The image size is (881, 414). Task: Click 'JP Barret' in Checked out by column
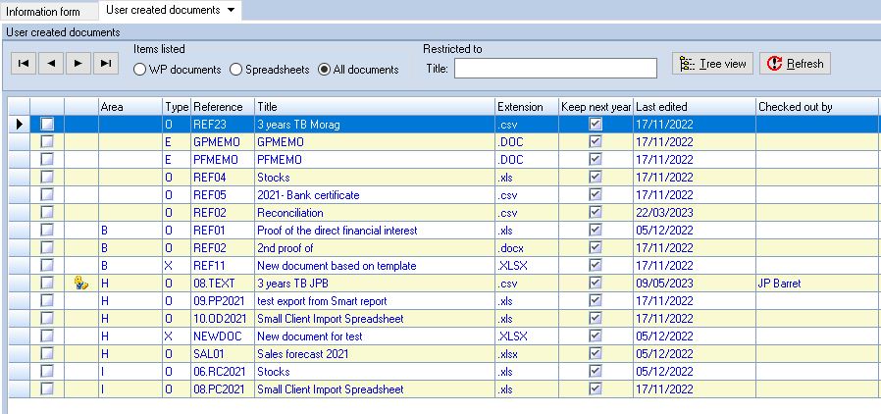coord(780,284)
